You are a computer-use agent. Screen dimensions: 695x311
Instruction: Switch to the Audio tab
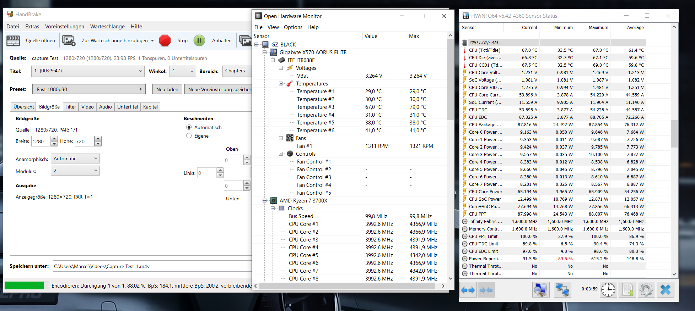[106, 107]
